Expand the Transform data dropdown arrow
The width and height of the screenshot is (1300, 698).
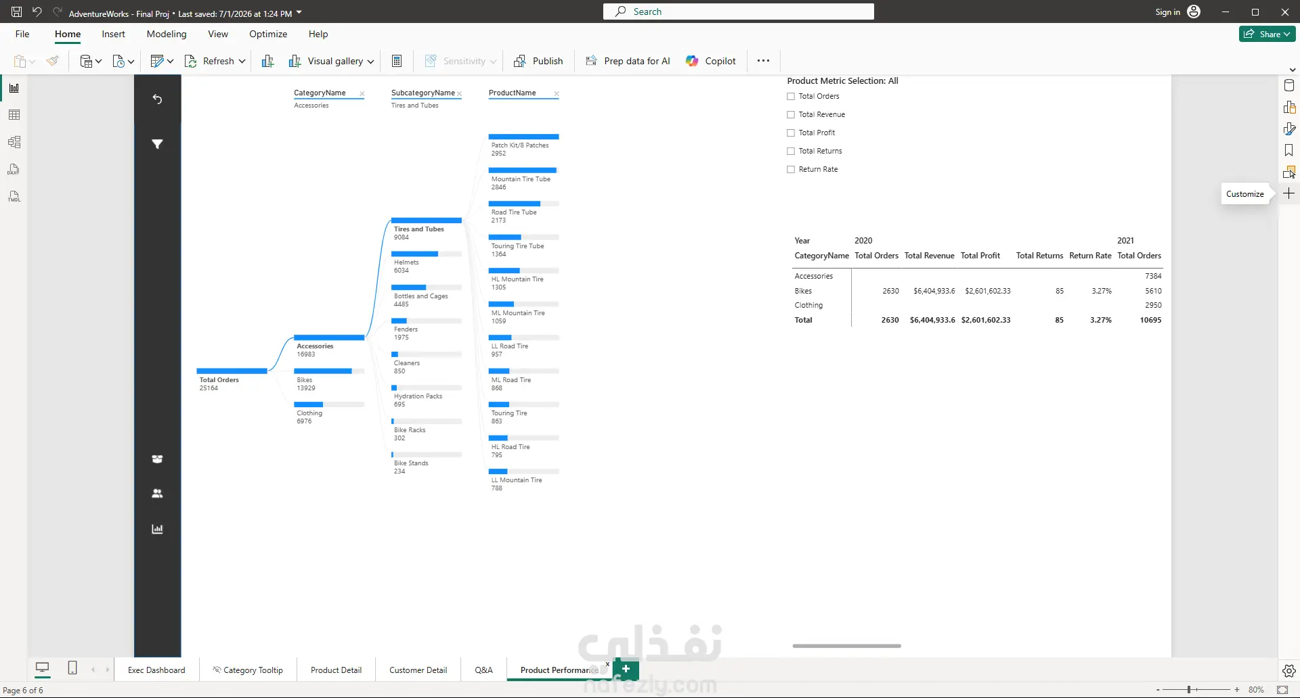pyautogui.click(x=170, y=62)
